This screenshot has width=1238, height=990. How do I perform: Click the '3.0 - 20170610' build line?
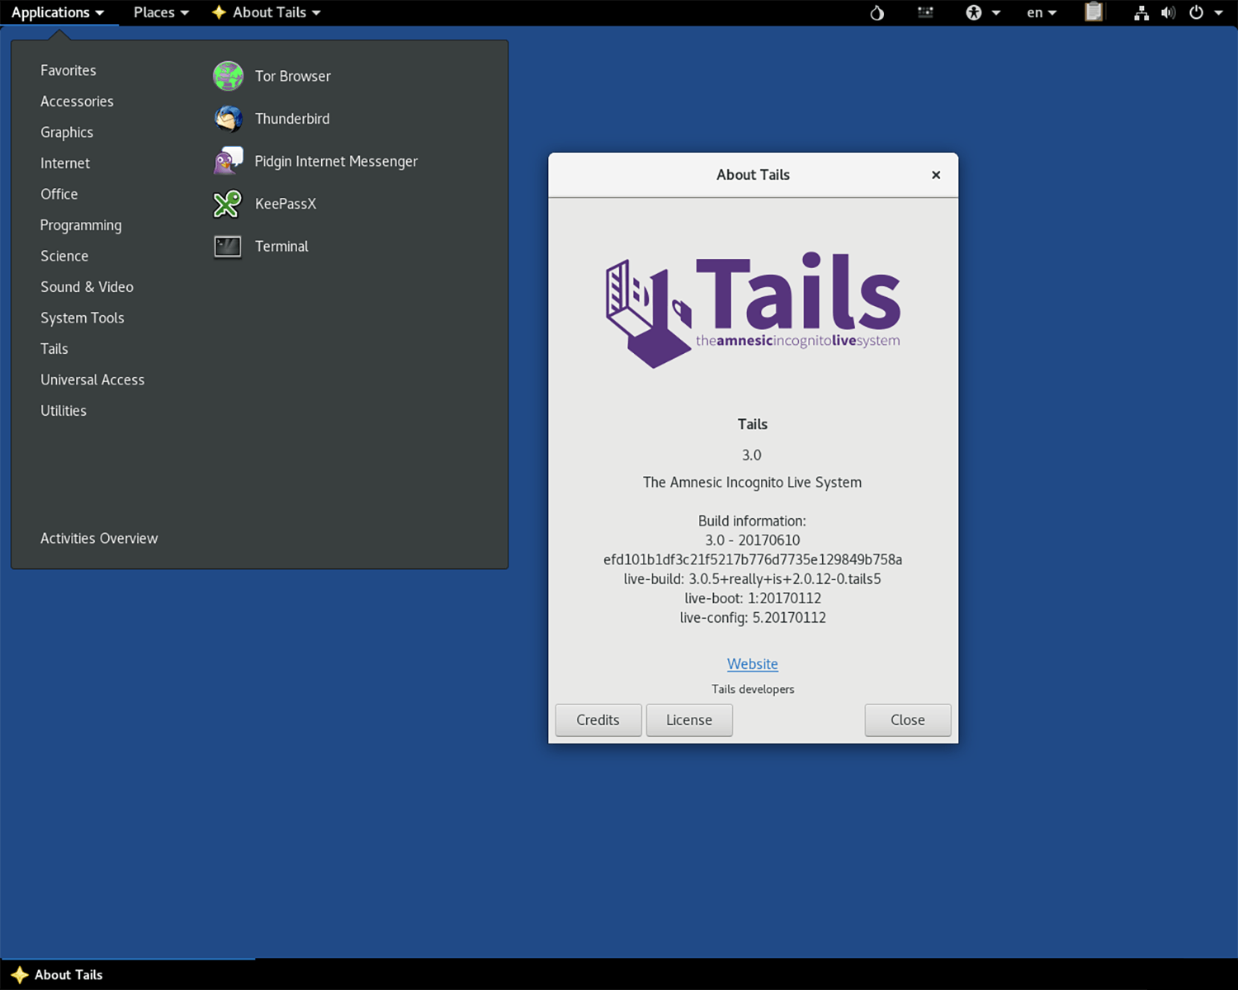click(x=753, y=540)
